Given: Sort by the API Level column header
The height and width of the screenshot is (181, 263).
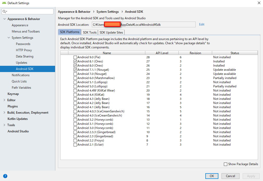Looking at the screenshot, I should click(x=162, y=53).
